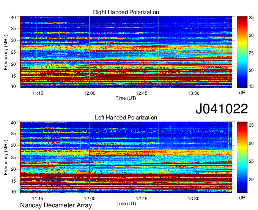Click the "dB" label under the upper color bar

[x=242, y=93]
